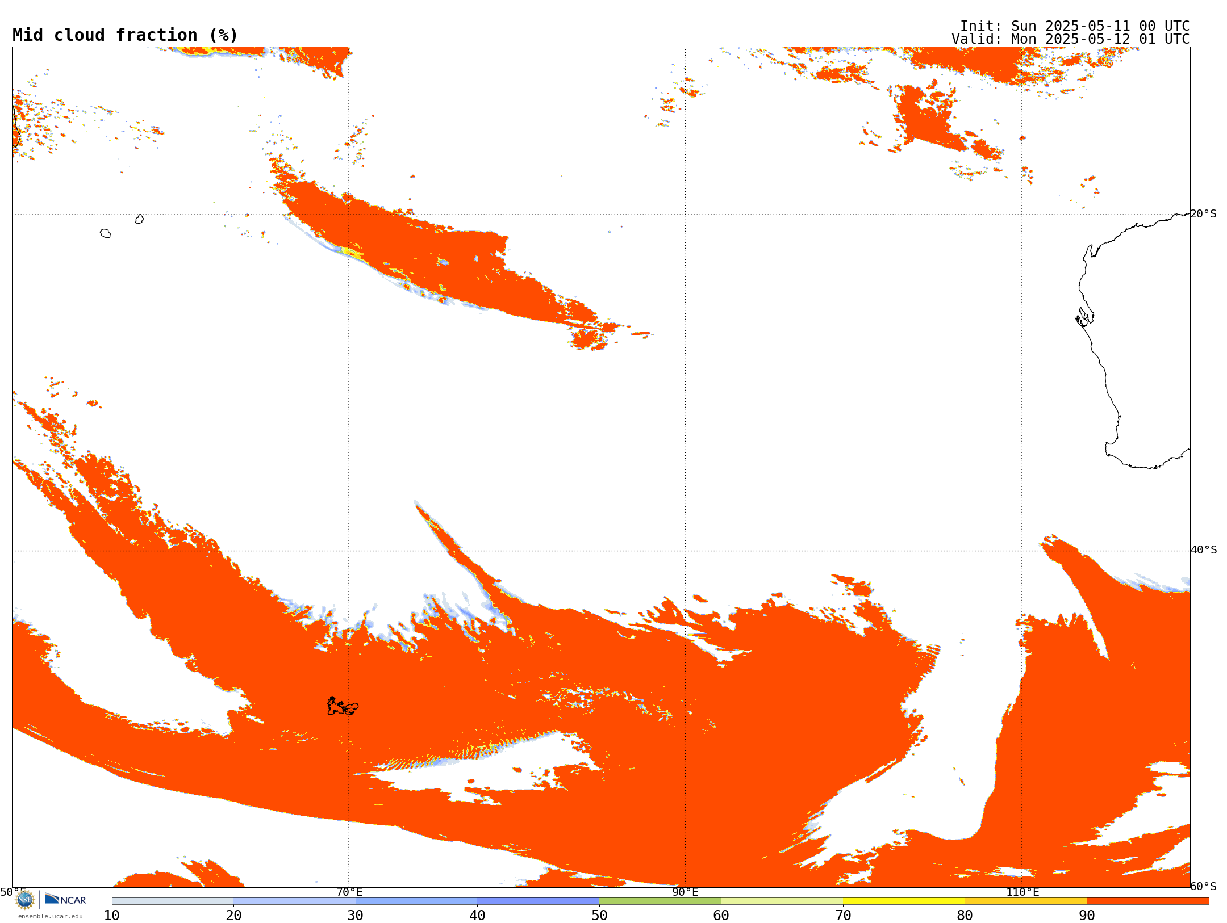Click the NSF logo icon
The image size is (1227, 923).
coord(25,900)
